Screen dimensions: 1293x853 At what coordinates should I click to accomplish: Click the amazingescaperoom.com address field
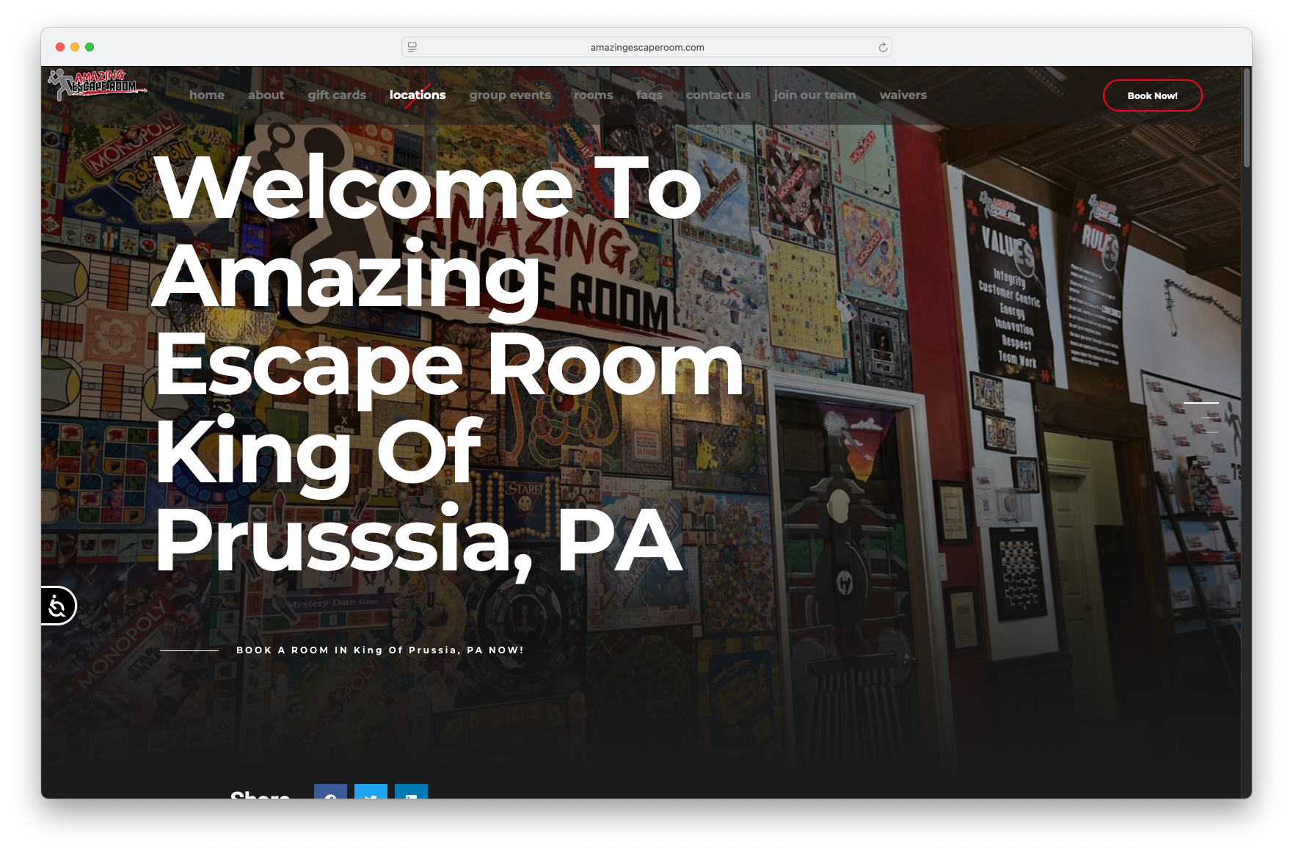pos(646,47)
